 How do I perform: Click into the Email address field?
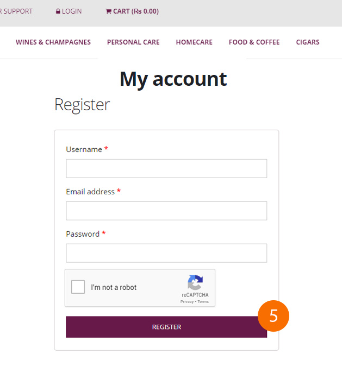pyautogui.click(x=166, y=211)
